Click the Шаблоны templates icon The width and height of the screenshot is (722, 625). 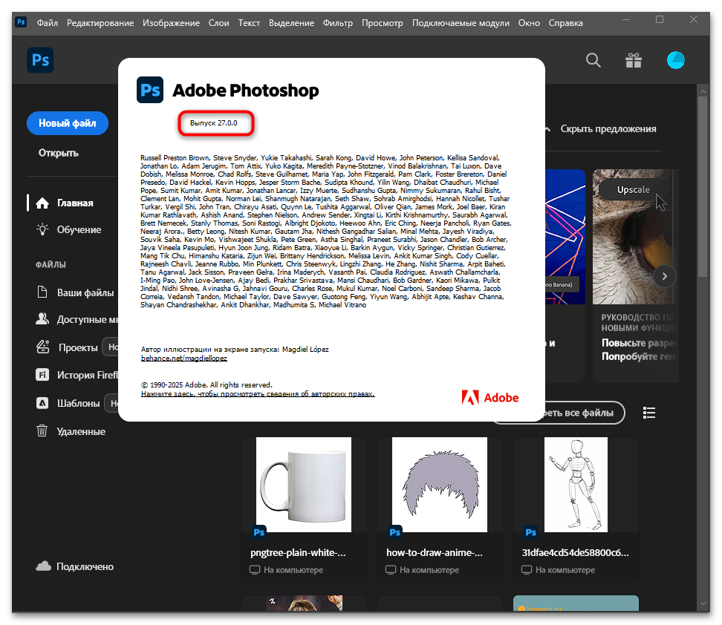(42, 403)
